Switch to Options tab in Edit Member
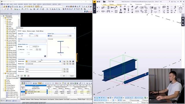The image size is (185, 104). pyautogui.click(x=24, y=31)
